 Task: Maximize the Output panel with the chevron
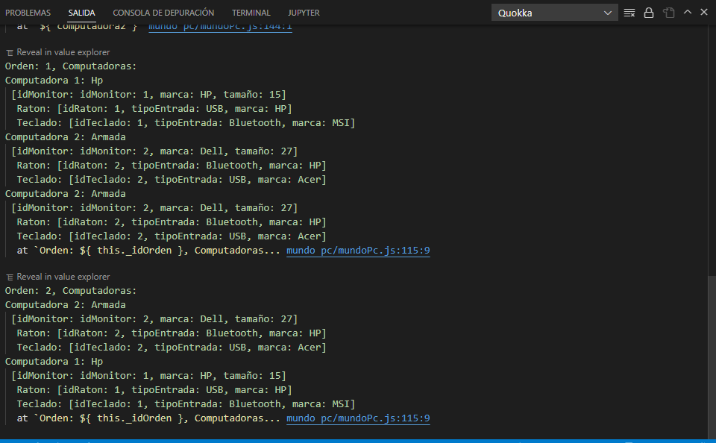[687, 12]
